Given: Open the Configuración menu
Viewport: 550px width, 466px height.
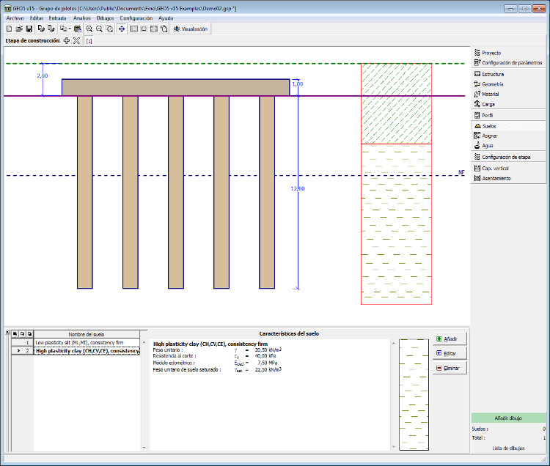Looking at the screenshot, I should tap(136, 18).
